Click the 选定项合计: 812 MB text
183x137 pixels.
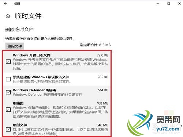coord(95,45)
